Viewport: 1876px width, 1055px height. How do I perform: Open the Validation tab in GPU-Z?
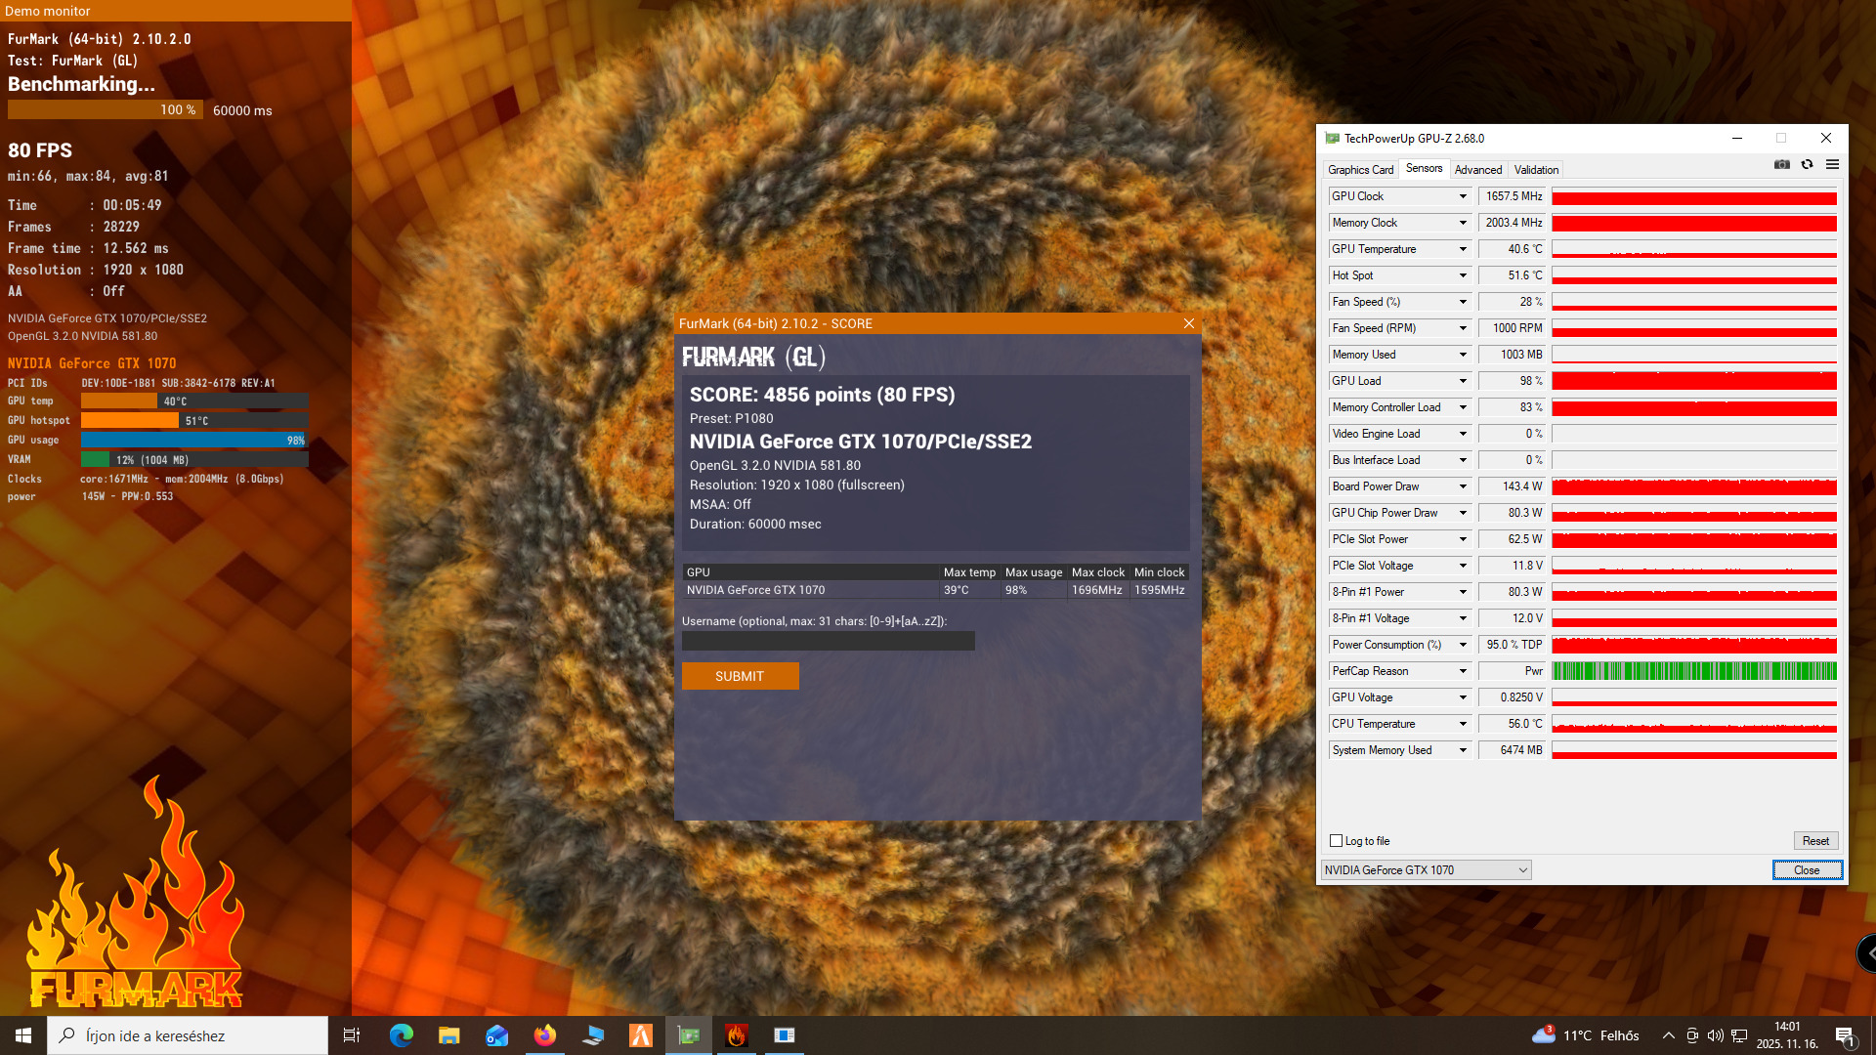[1536, 170]
